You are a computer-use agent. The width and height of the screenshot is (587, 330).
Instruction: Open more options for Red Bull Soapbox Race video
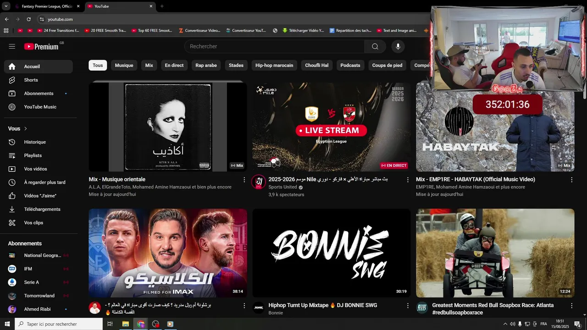pos(571,305)
